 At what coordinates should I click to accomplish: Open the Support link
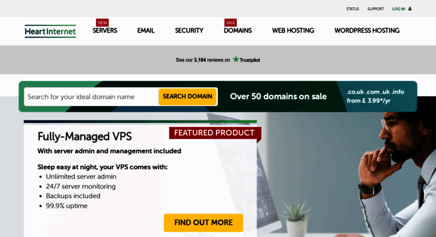(375, 9)
